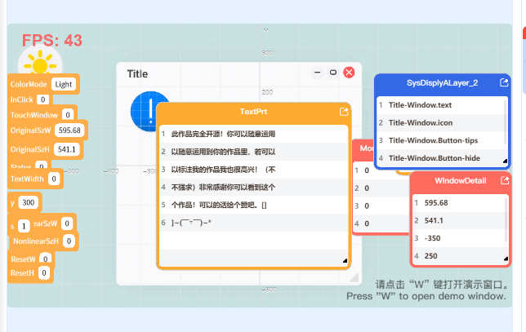Viewport: 526px width, 332px height.
Task: Click the ResetH variable monitor
Action: (30, 273)
